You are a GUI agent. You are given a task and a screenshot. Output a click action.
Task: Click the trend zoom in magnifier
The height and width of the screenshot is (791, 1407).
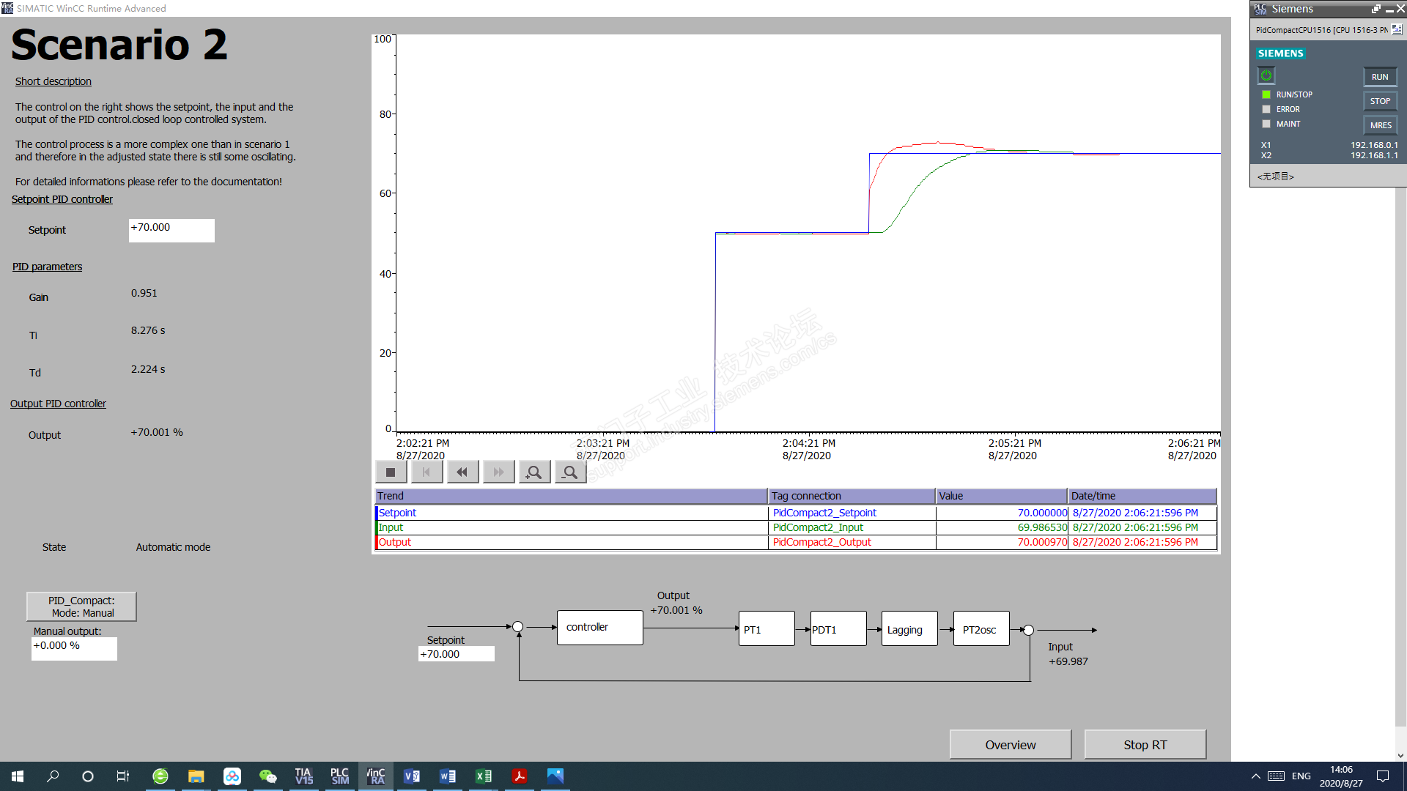534,472
